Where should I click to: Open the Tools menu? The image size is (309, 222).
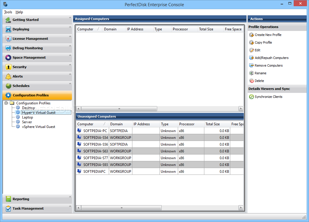pyautogui.click(x=8, y=12)
